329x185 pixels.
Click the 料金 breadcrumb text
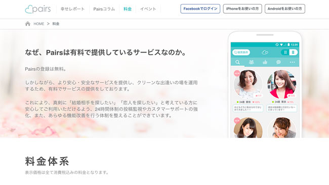[x=56, y=24]
